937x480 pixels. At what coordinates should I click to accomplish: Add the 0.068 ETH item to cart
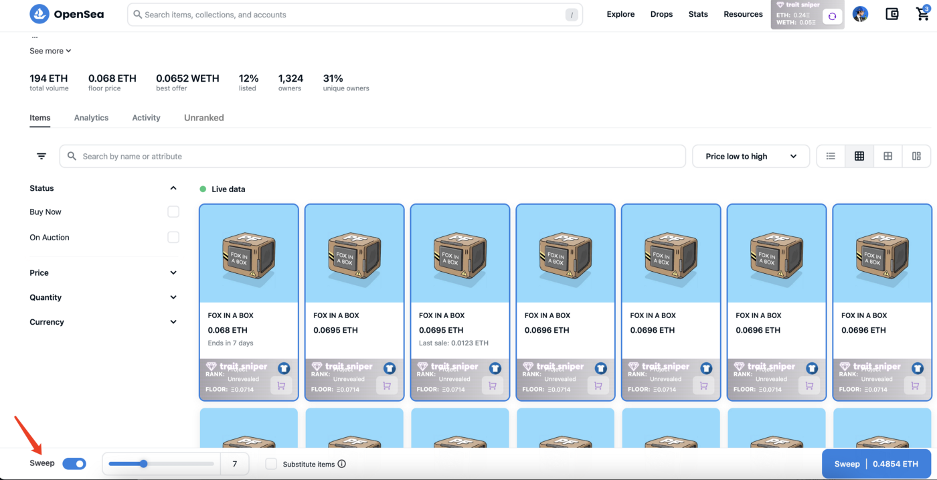click(281, 386)
